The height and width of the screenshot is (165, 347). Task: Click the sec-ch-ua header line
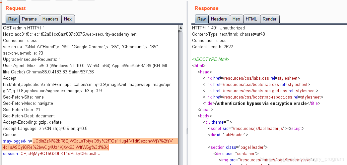tap(80, 47)
